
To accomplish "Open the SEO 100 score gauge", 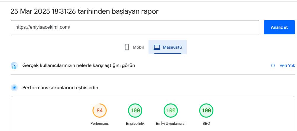I will (x=206, y=111).
